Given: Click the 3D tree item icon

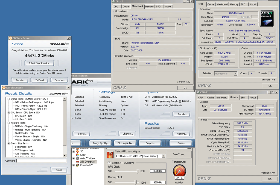Looking at the screenshot, I should 78,152.
